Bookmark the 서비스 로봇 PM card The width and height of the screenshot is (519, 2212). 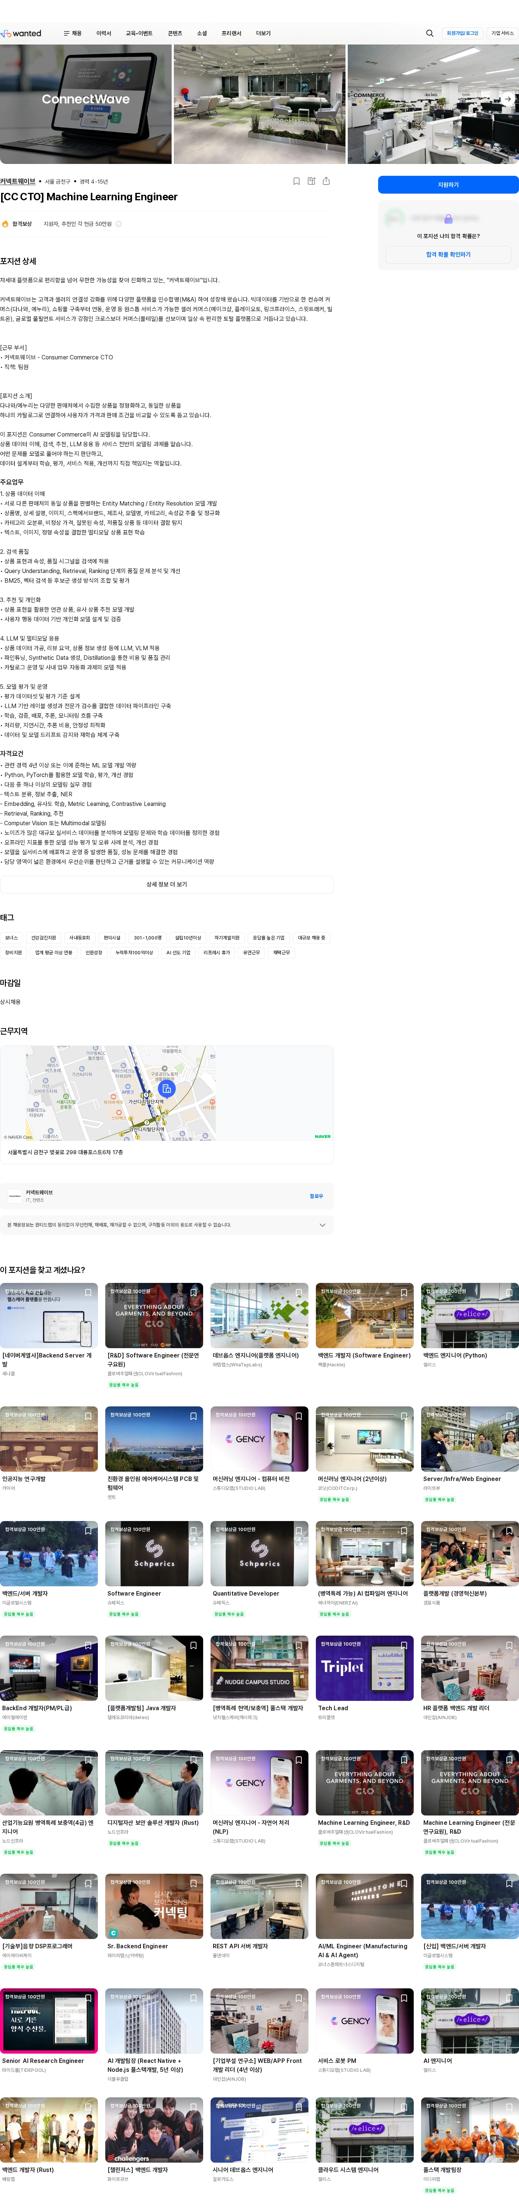click(x=404, y=1998)
